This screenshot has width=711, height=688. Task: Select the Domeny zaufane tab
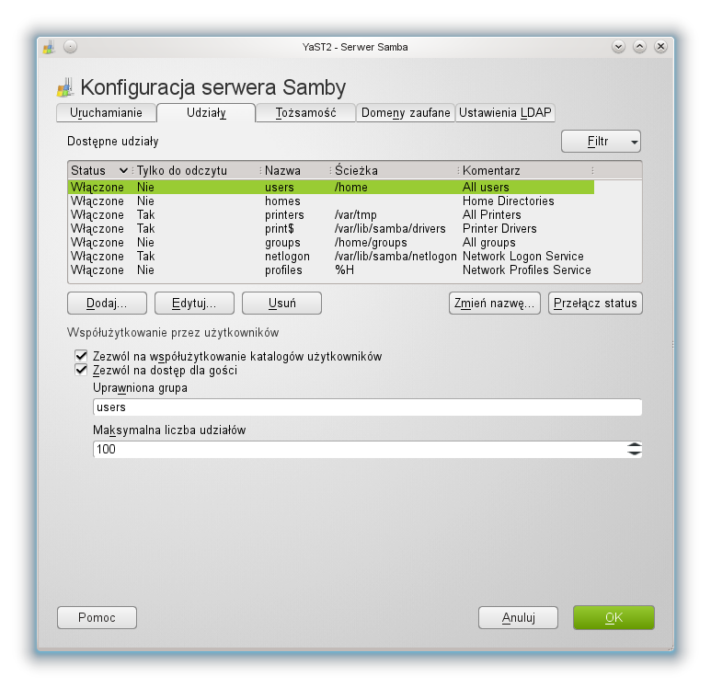pyautogui.click(x=406, y=113)
